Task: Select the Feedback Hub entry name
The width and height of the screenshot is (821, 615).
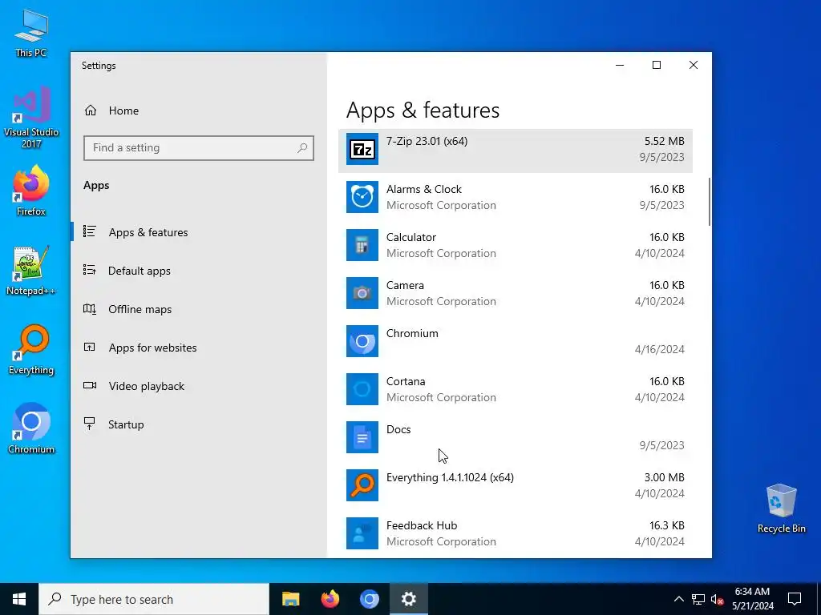Action: point(422,525)
